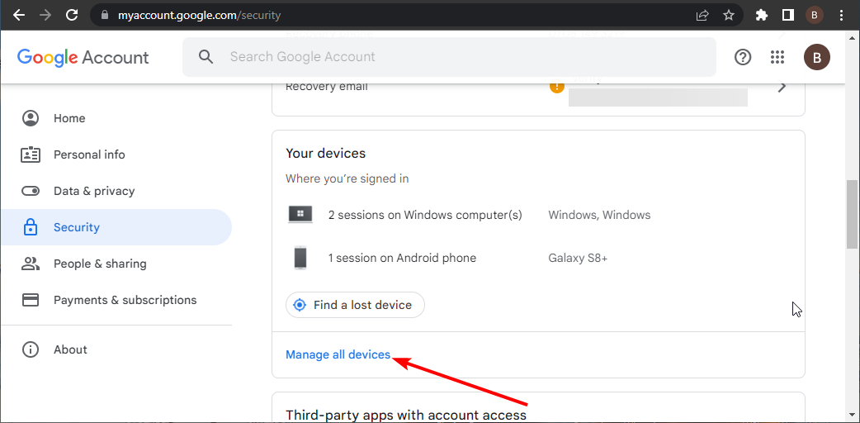Select People & sharing in sidebar
This screenshot has height=423, width=860.
100,264
